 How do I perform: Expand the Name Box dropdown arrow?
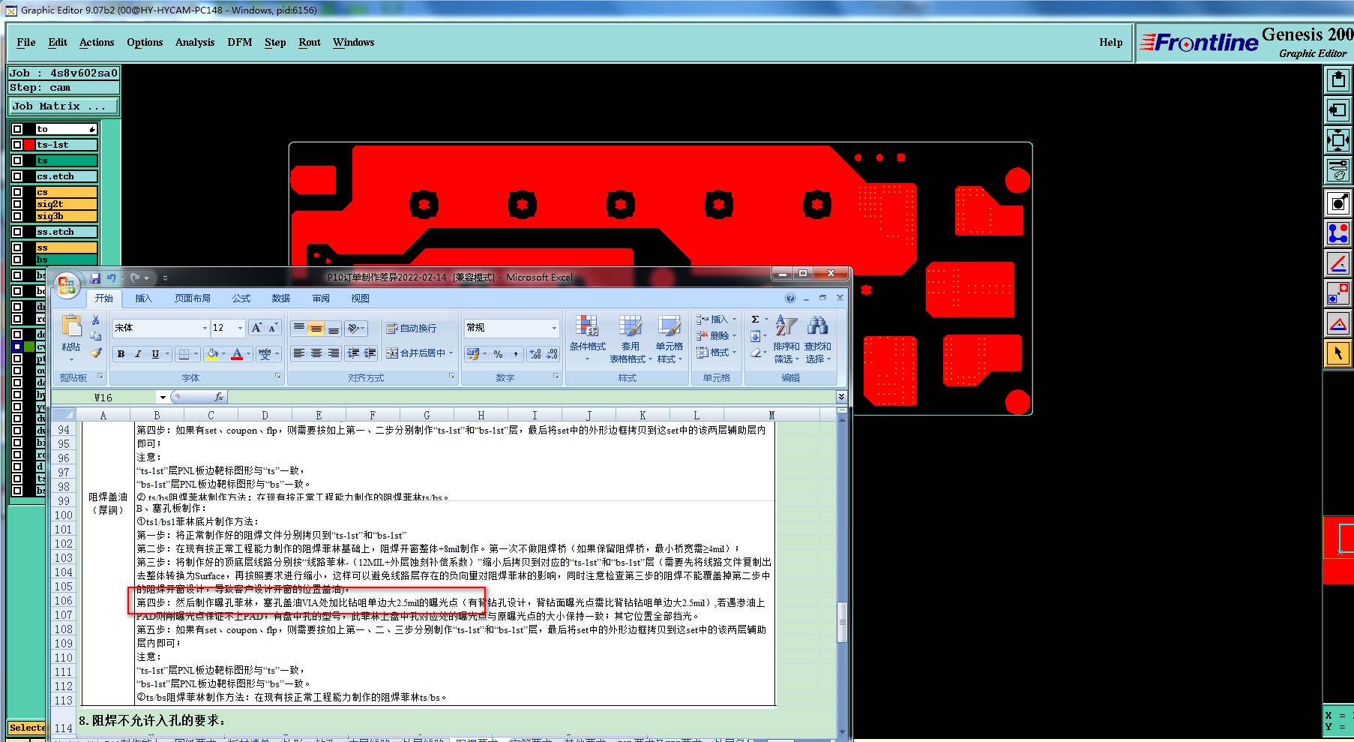pos(162,397)
